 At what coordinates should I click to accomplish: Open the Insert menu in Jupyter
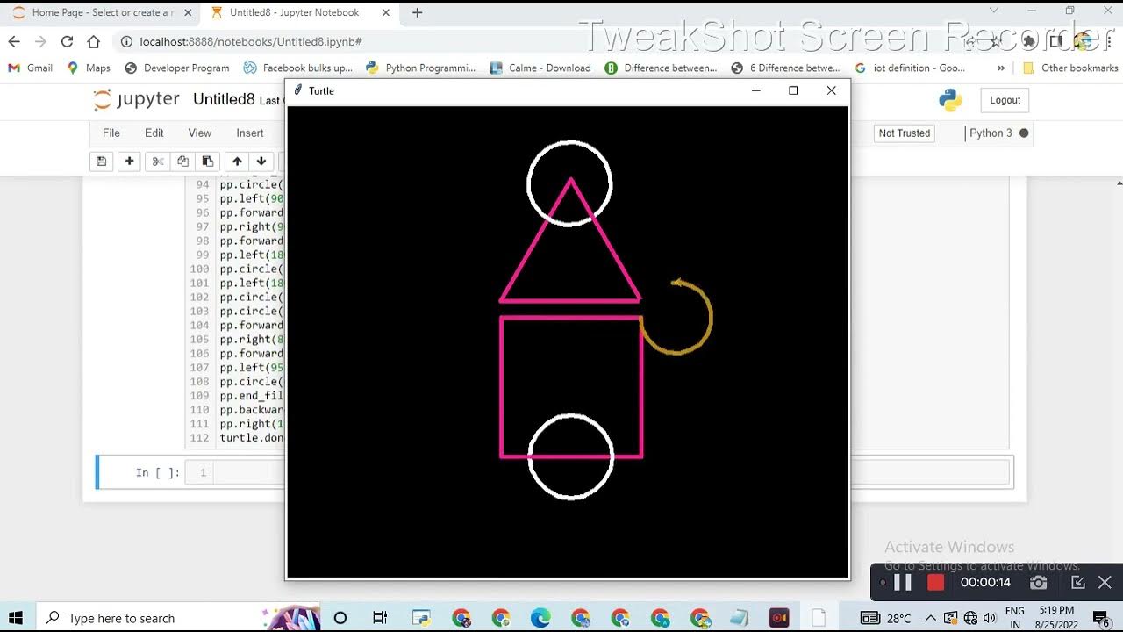[250, 133]
